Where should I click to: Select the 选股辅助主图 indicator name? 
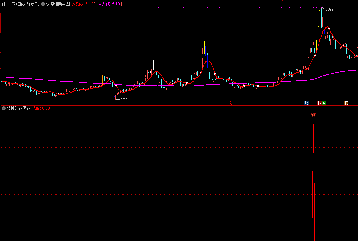click(58, 4)
